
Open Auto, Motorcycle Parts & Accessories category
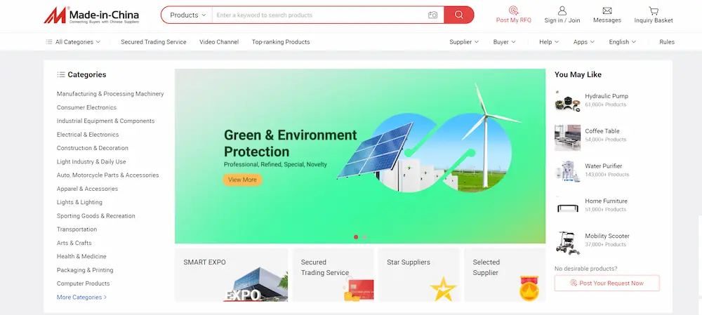tap(108, 175)
